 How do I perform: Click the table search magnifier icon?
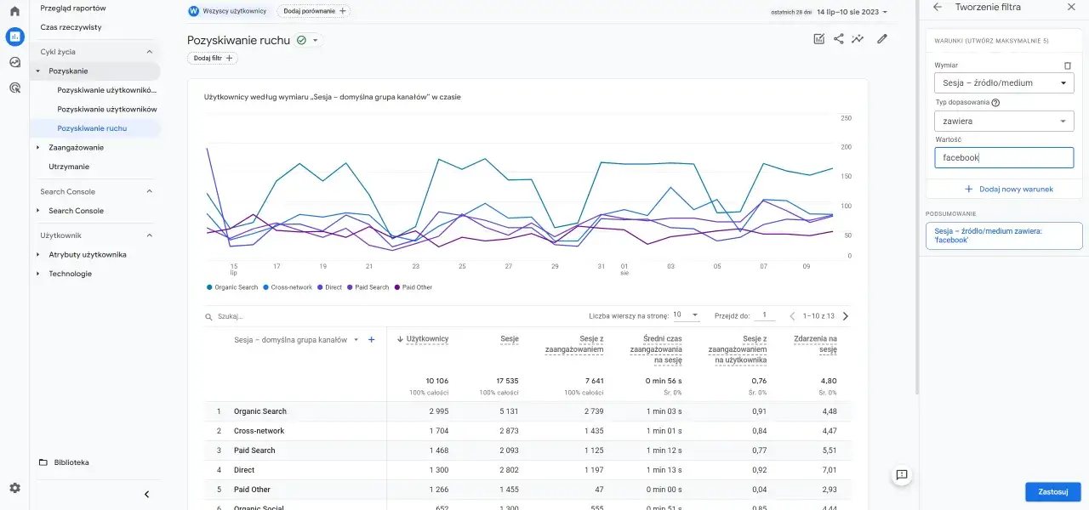[209, 316]
